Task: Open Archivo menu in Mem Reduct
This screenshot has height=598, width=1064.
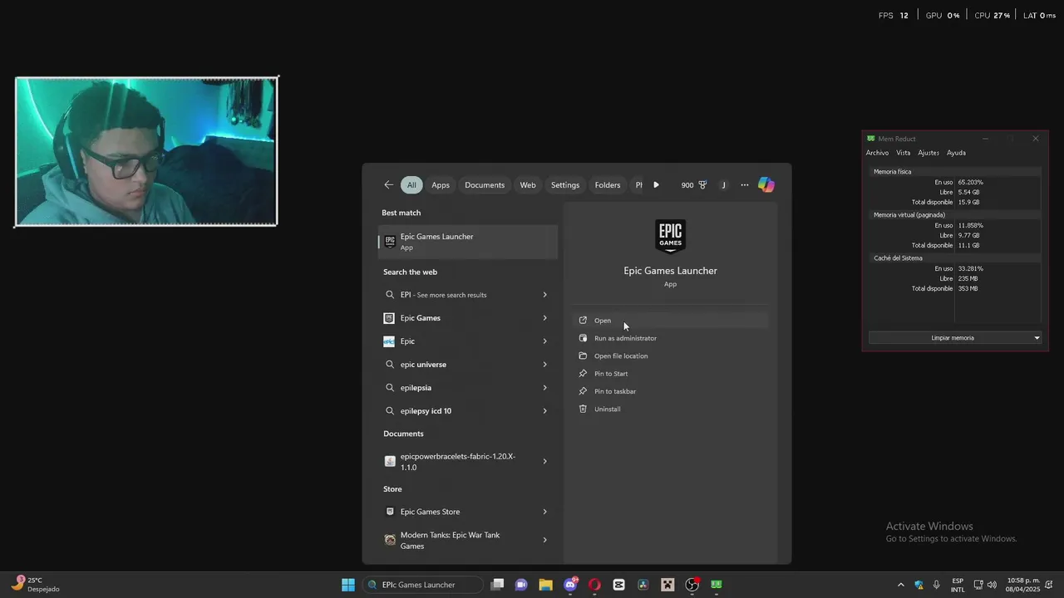Action: (877, 153)
